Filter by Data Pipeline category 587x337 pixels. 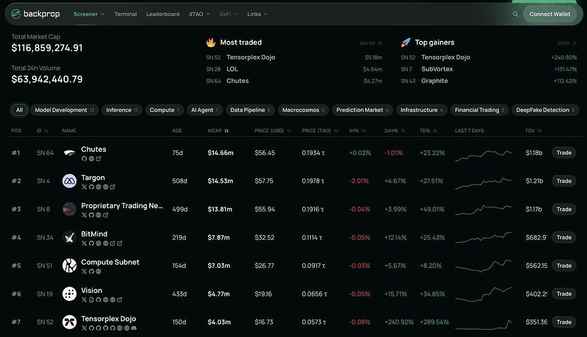click(251, 110)
